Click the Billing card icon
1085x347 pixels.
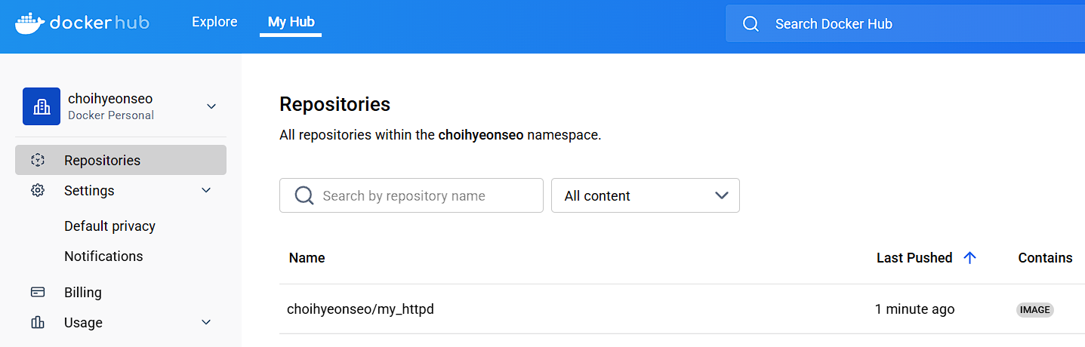click(38, 292)
